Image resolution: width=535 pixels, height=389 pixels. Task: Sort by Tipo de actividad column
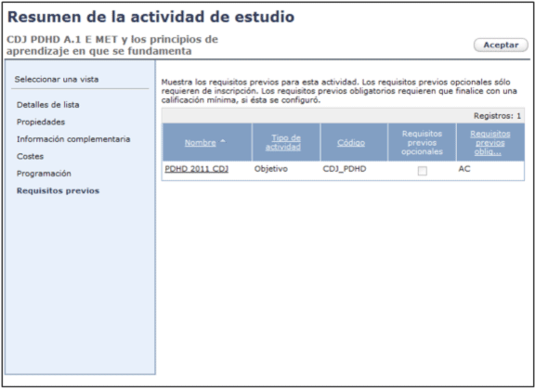coord(283,142)
